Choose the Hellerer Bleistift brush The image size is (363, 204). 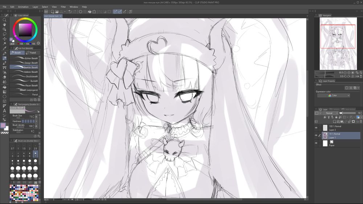pos(24,72)
